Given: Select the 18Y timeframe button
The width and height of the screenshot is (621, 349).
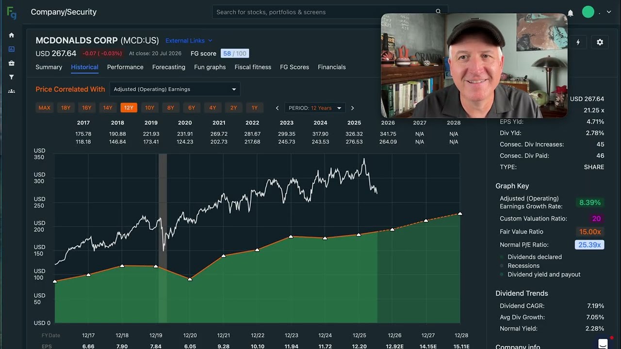Looking at the screenshot, I should [x=65, y=108].
